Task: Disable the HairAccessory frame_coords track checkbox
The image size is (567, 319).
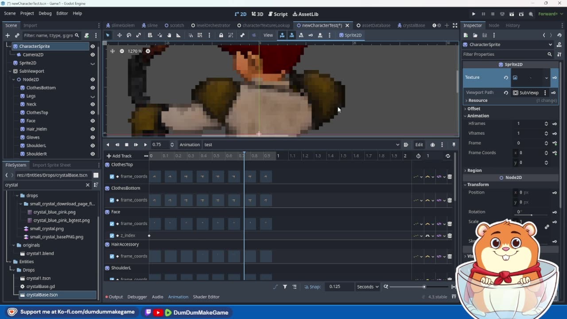Action: coord(112,256)
